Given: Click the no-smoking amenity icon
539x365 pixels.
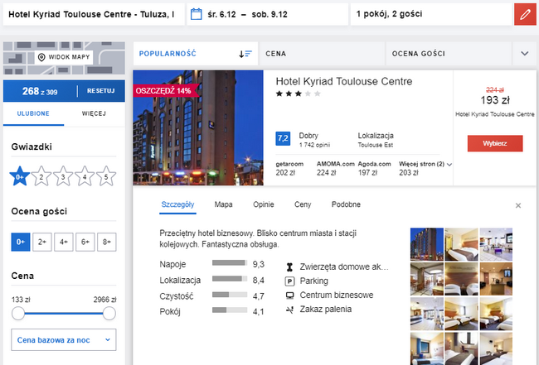Looking at the screenshot, I should [289, 310].
